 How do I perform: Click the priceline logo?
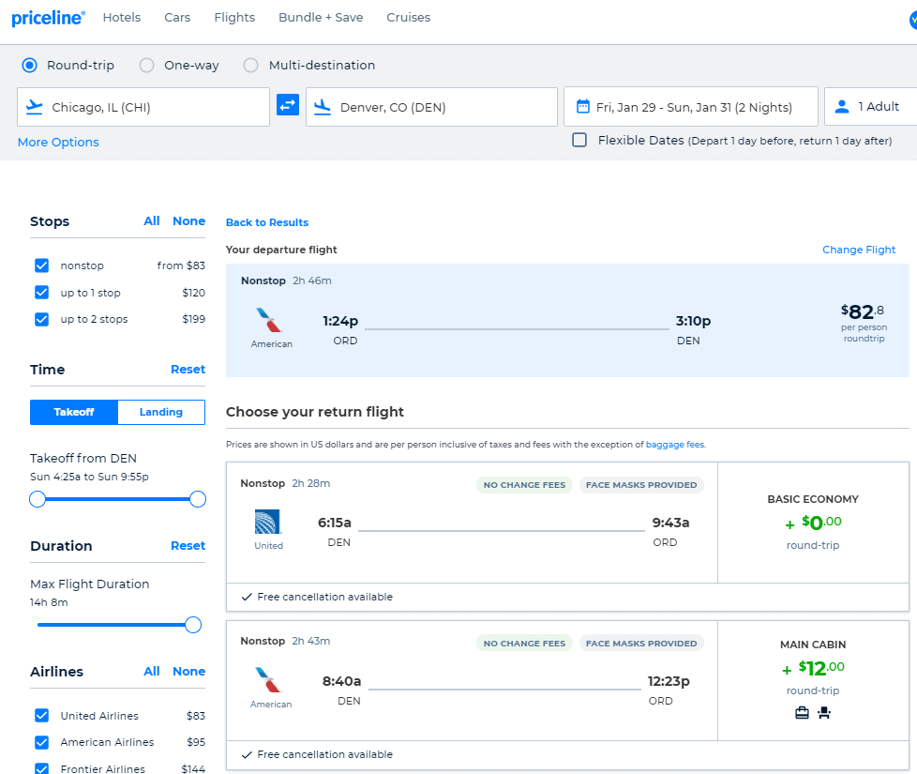point(48,18)
